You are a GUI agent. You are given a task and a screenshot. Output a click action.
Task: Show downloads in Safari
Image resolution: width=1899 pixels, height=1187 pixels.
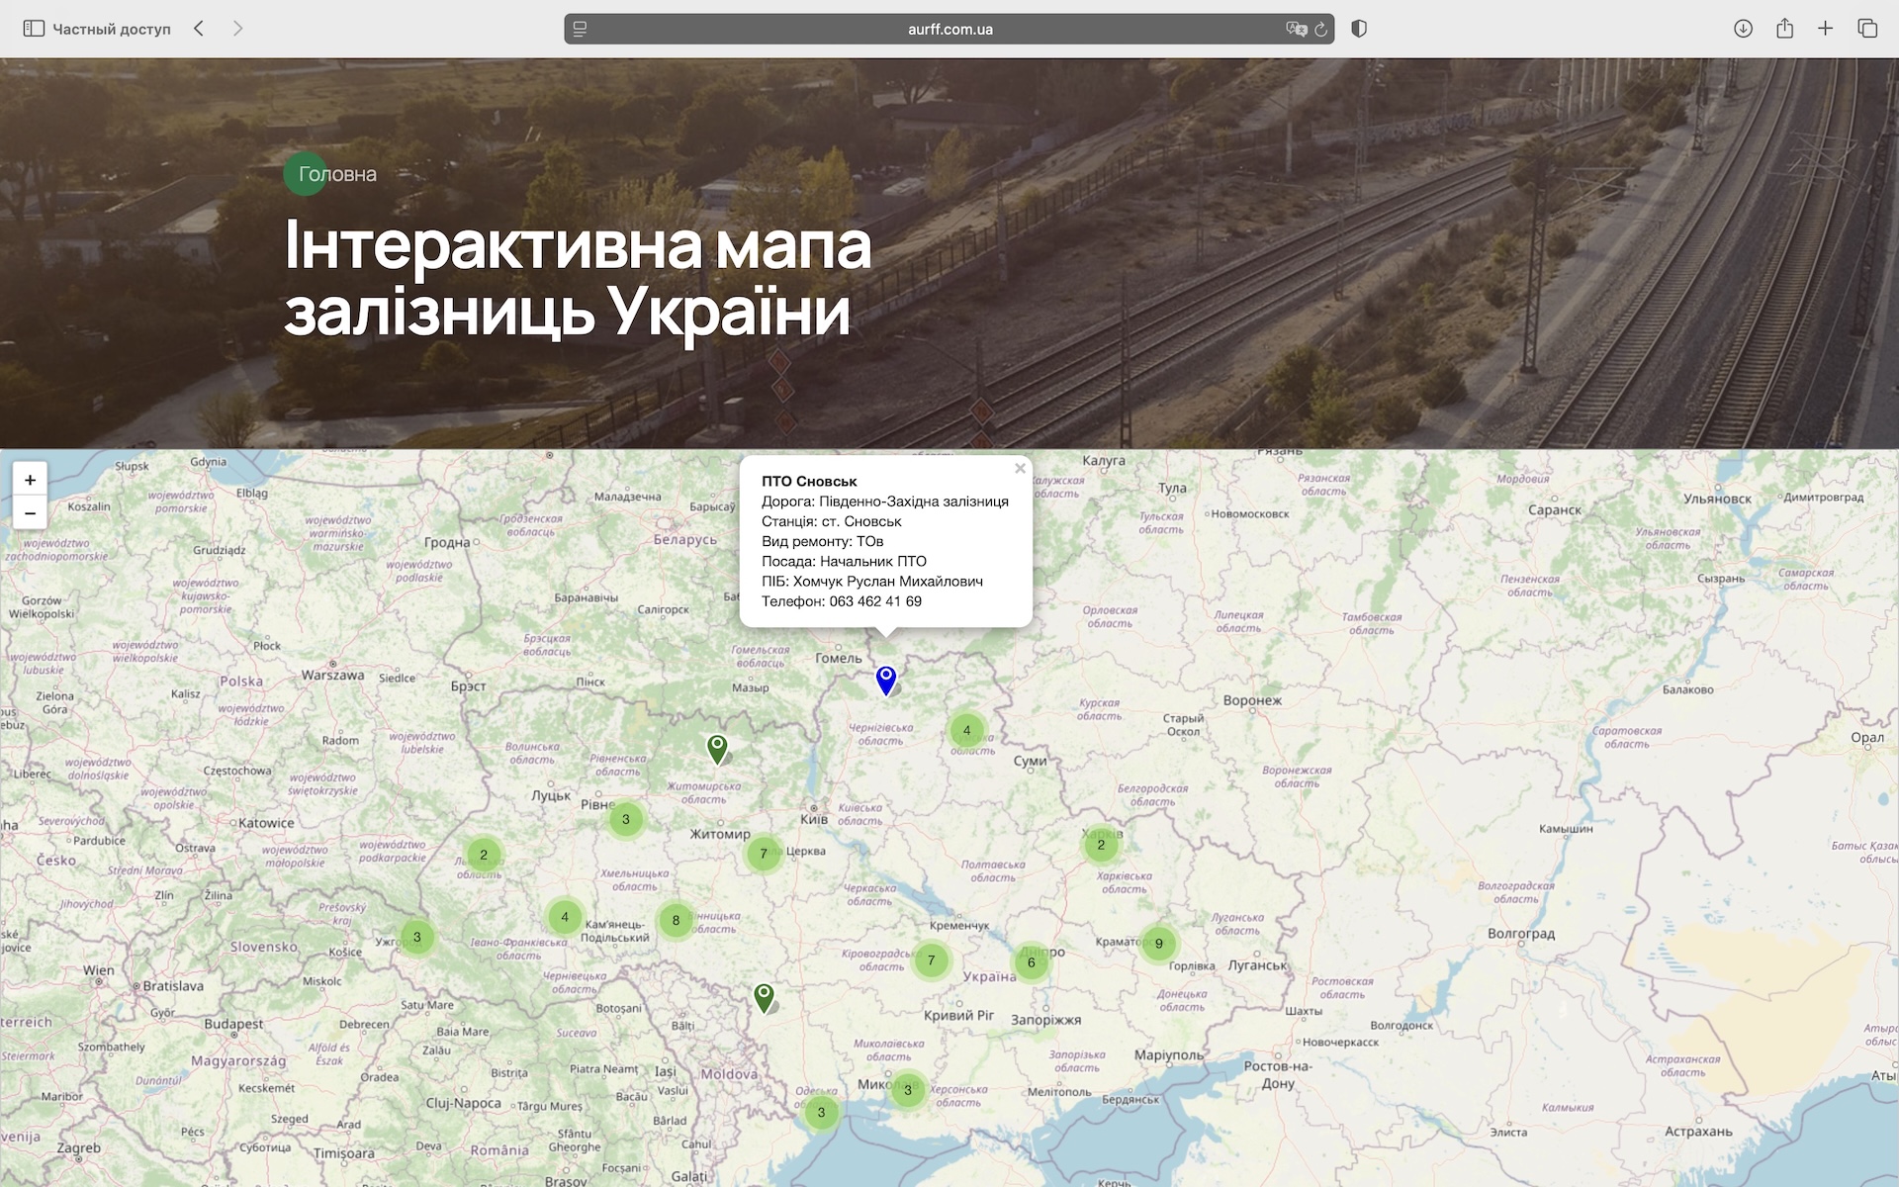[1743, 29]
